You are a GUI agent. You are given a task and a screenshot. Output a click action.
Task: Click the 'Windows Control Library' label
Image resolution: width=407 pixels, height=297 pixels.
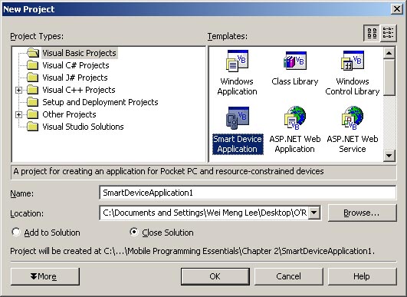[x=353, y=87]
